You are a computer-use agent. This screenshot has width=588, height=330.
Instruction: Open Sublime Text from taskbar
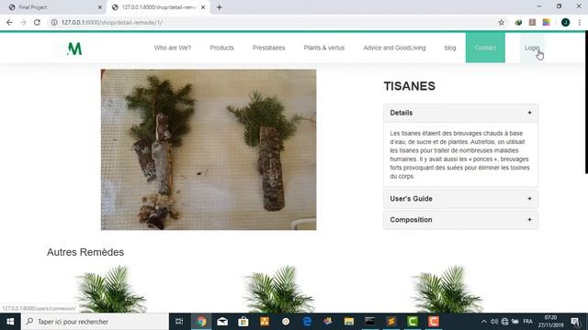click(391, 322)
